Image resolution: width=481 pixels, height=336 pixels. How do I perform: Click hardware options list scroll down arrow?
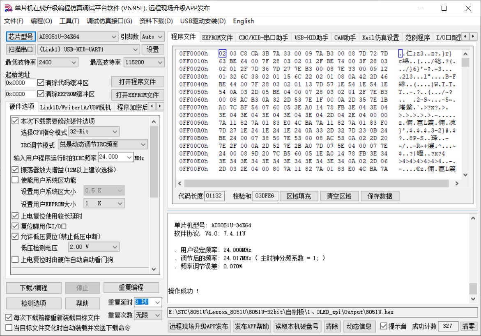click(x=154, y=269)
